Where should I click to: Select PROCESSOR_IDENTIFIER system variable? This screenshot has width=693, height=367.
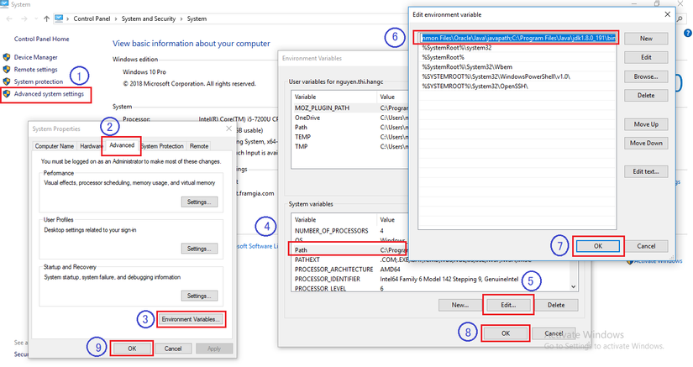click(429, 279)
